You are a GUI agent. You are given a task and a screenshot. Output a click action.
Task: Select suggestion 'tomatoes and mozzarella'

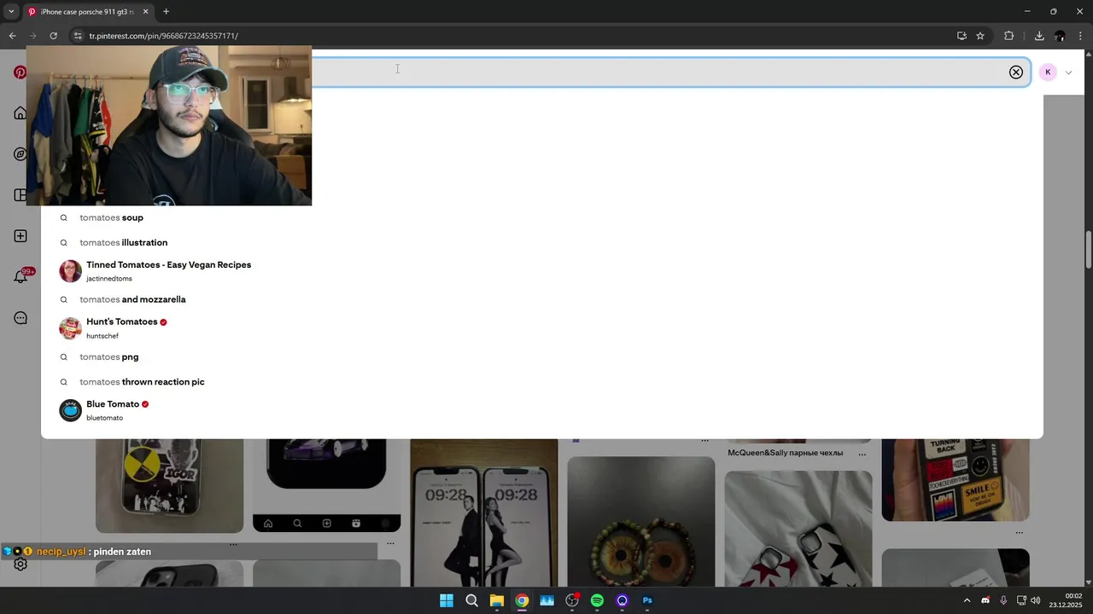[132, 299]
